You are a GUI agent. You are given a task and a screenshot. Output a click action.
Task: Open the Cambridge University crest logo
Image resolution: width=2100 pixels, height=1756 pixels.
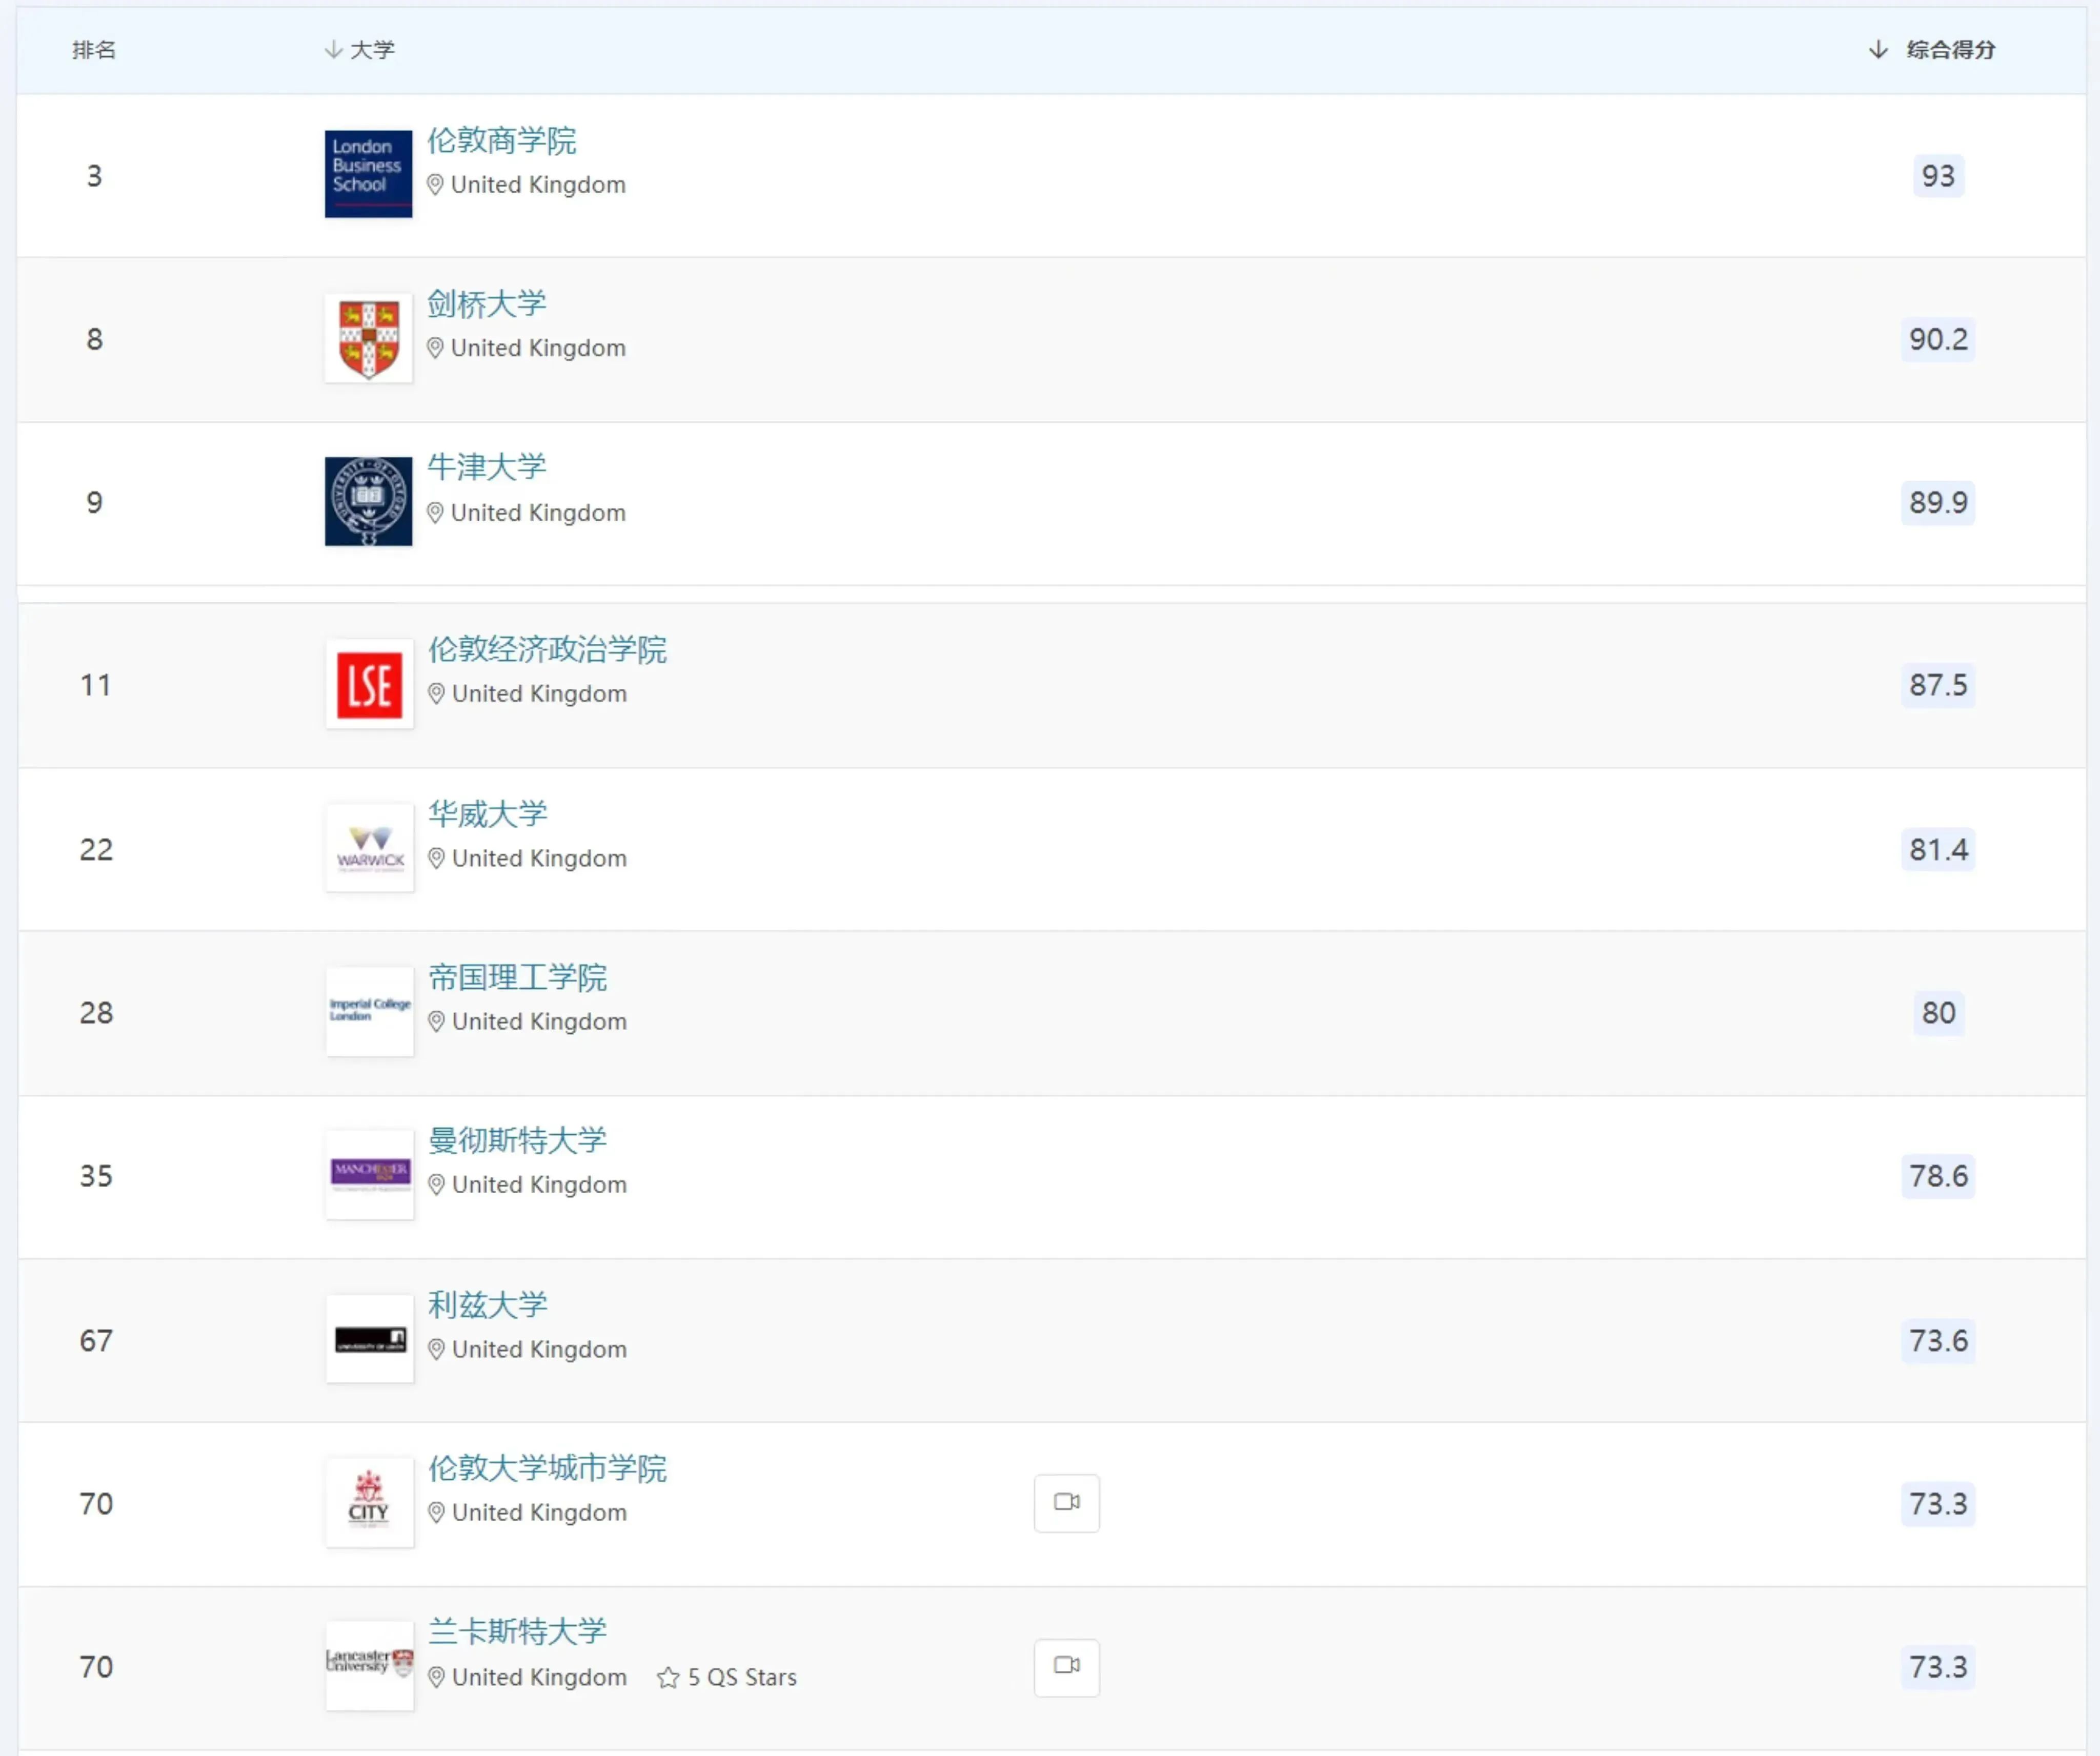(x=368, y=338)
